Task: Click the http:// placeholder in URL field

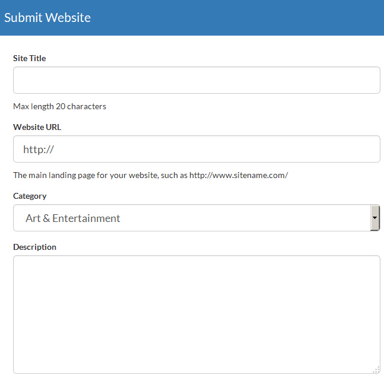Action: point(39,150)
